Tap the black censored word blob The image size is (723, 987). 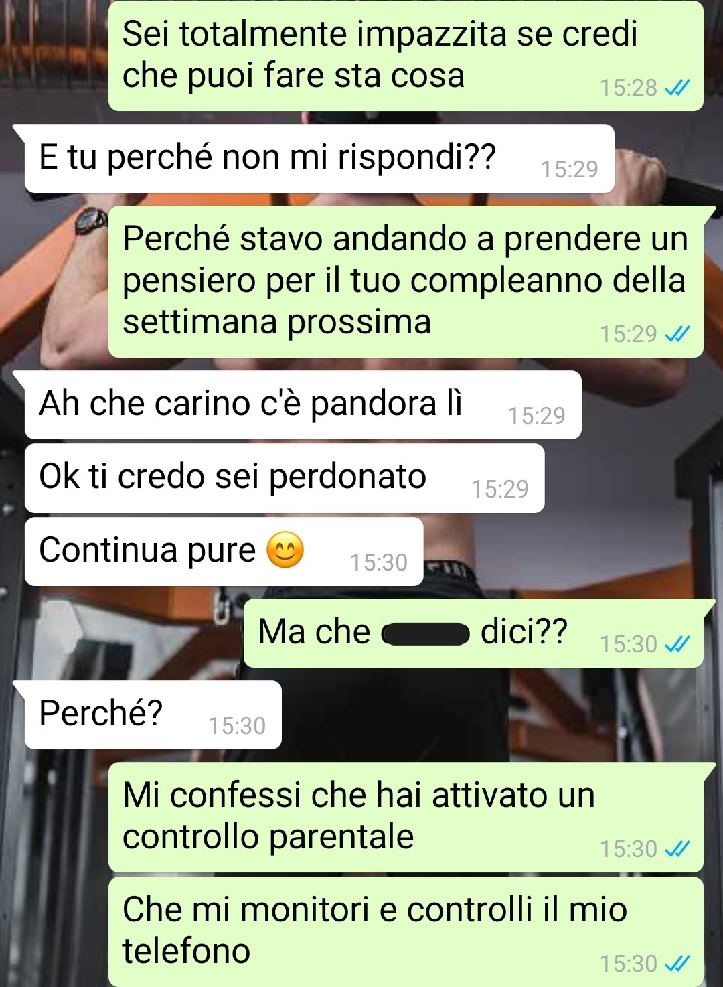(425, 633)
